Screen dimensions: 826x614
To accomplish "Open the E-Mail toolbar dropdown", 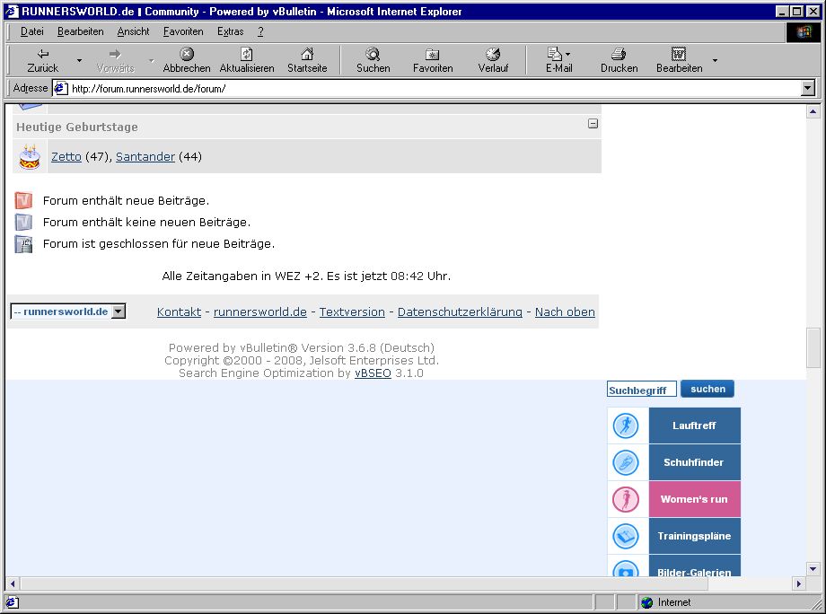I will point(567,56).
